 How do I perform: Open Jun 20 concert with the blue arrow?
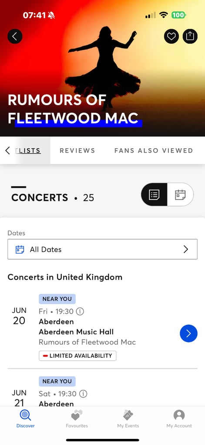188,333
